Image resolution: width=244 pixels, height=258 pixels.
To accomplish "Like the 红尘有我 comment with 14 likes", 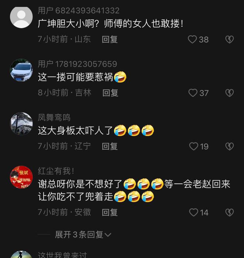I will coord(193,212).
